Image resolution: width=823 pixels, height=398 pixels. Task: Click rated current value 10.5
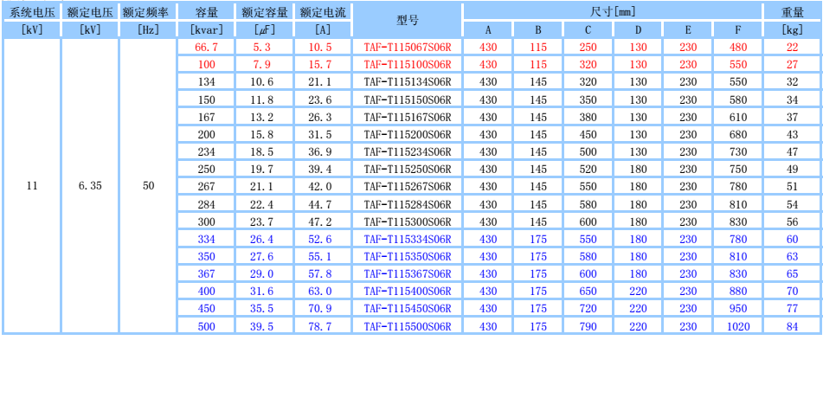[x=322, y=48]
